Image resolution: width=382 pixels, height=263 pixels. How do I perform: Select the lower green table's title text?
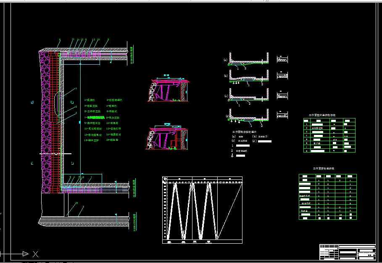[x=324, y=168]
